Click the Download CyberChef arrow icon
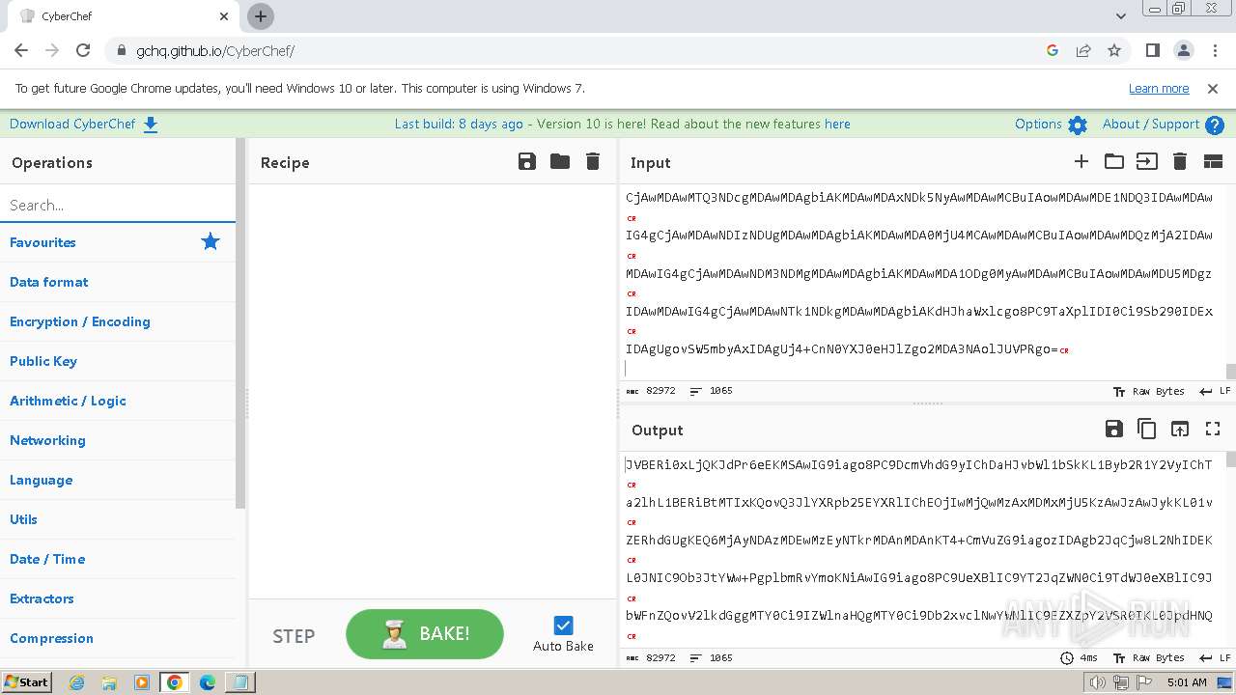 coord(151,125)
